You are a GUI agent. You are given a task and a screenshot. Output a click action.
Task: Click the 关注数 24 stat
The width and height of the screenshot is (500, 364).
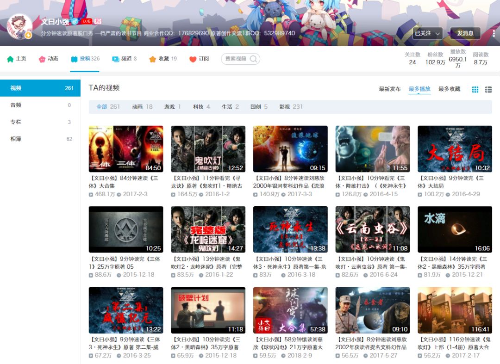click(412, 59)
